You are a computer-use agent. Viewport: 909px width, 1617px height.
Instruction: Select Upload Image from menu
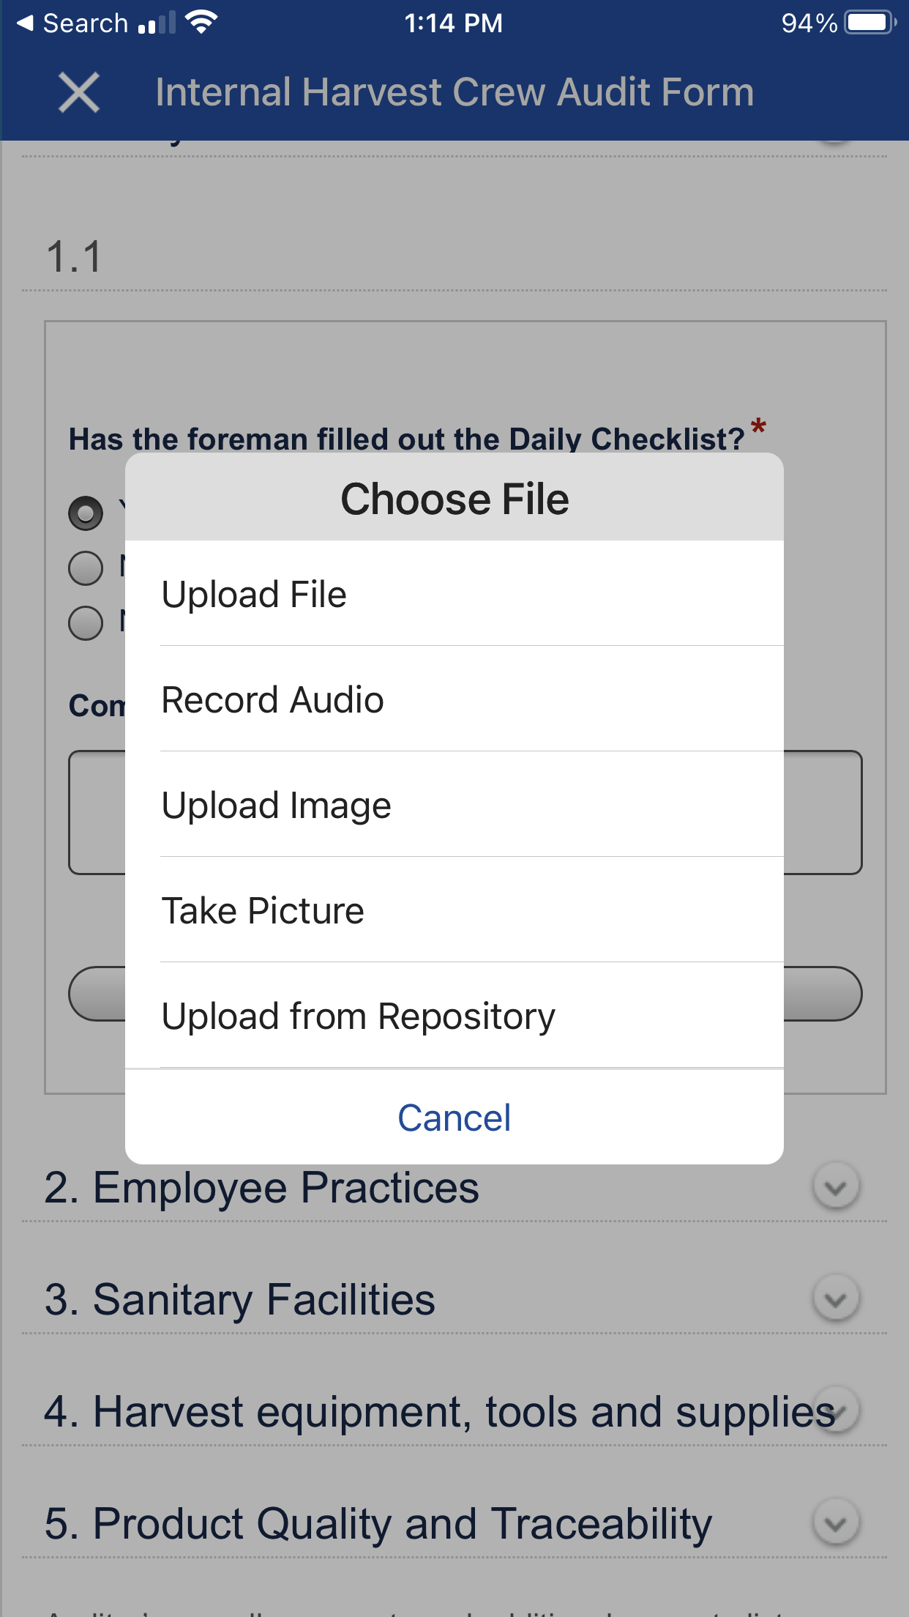[x=454, y=805]
